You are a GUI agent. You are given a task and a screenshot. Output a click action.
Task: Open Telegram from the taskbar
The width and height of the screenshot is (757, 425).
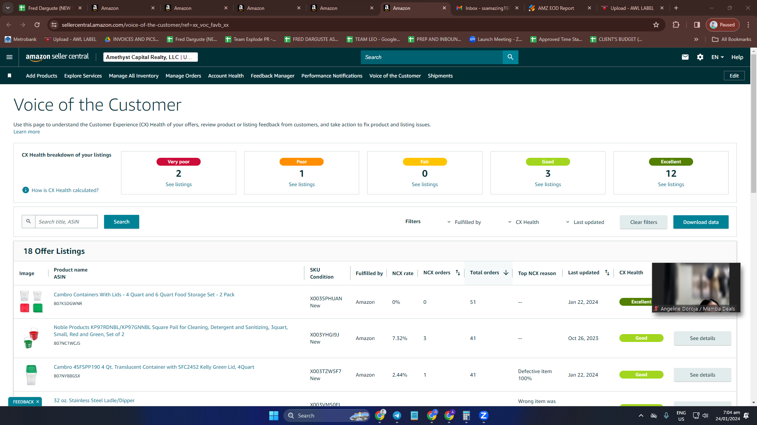point(397,416)
